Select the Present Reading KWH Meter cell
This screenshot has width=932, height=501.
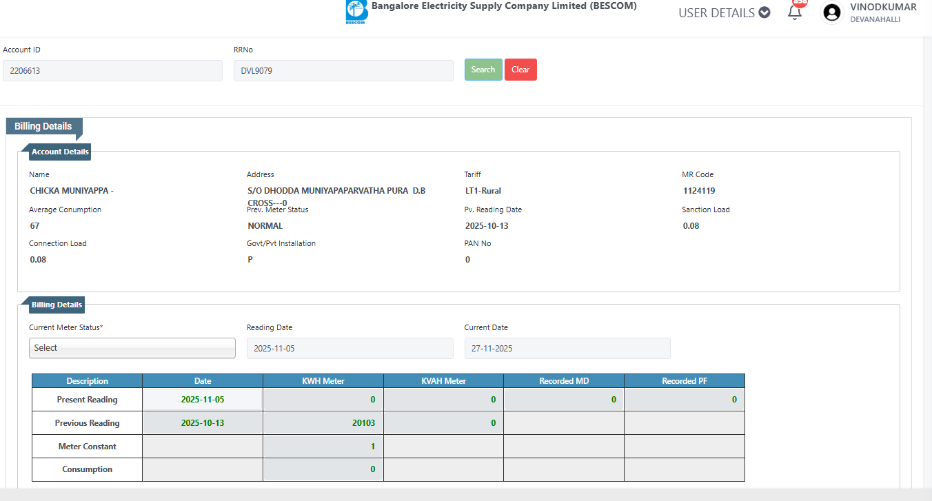point(323,400)
